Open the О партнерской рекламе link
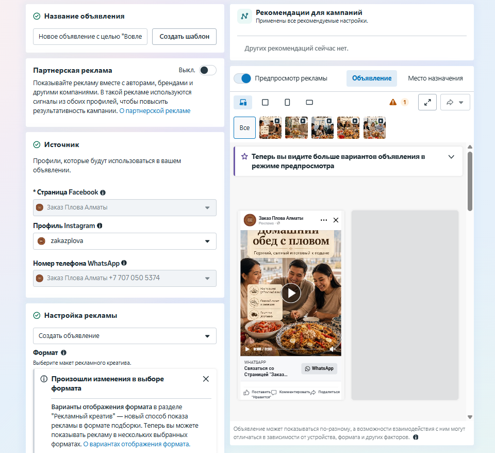495x453 pixels. [x=155, y=111]
